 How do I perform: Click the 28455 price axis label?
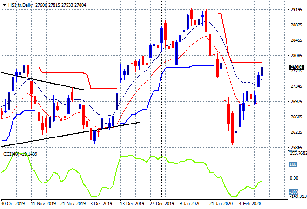coord(296,40)
